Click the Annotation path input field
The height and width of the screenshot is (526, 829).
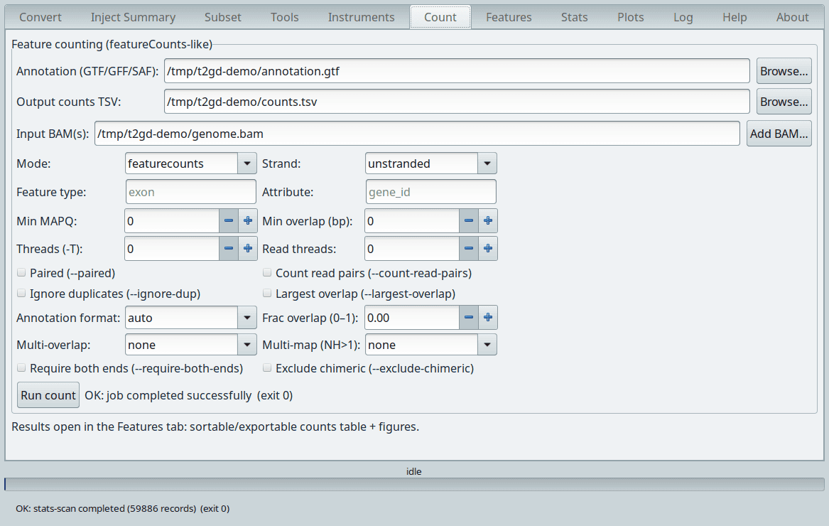pos(457,71)
